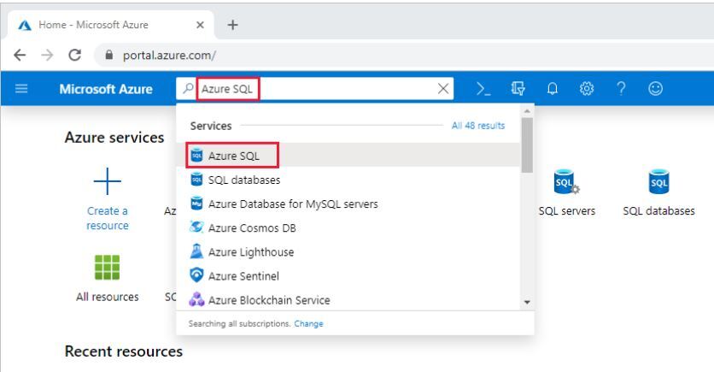Viewport: 714px width, 372px height.
Task: Click the MySQL servers result icon
Action: coord(196,204)
